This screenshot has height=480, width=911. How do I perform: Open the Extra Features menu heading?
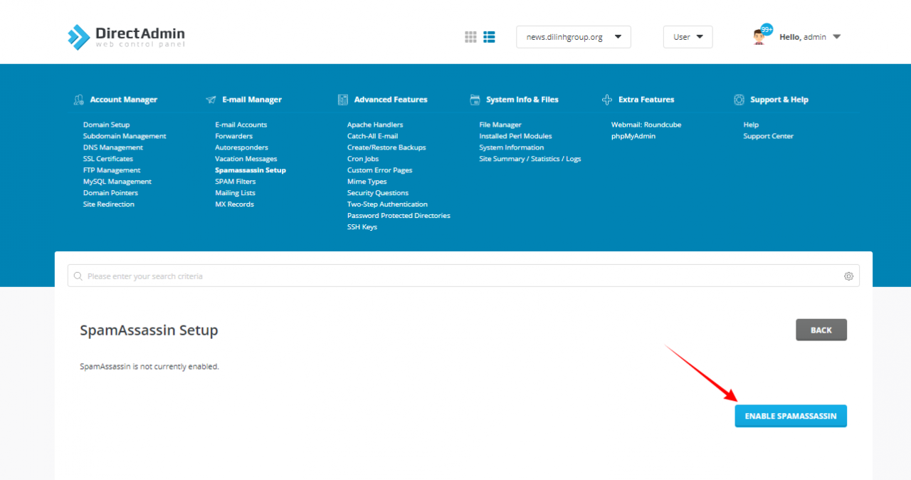point(646,100)
